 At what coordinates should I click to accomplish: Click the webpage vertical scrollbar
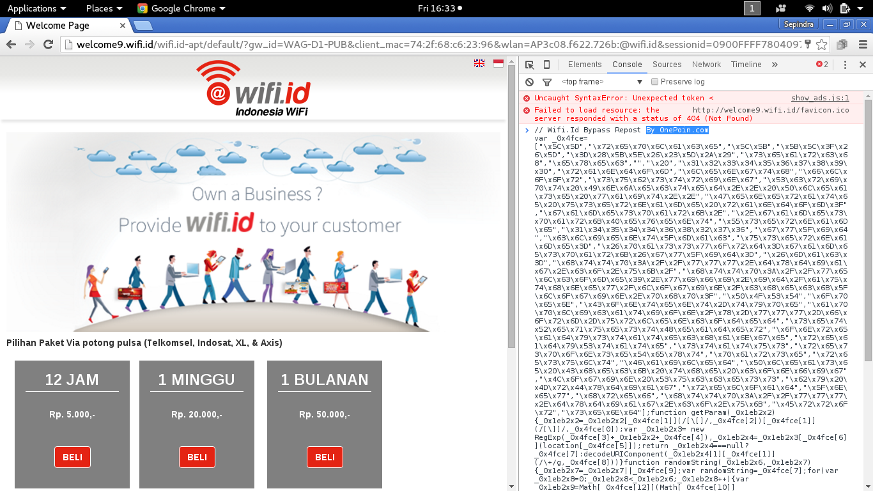511,207
